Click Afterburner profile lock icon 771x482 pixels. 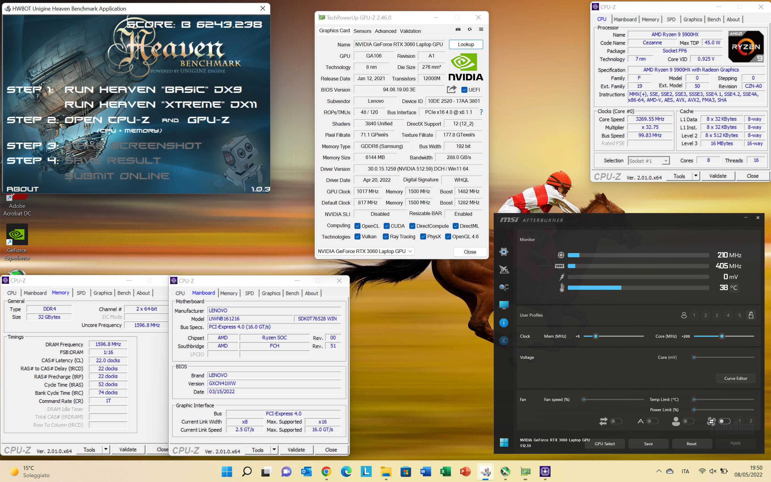751,315
